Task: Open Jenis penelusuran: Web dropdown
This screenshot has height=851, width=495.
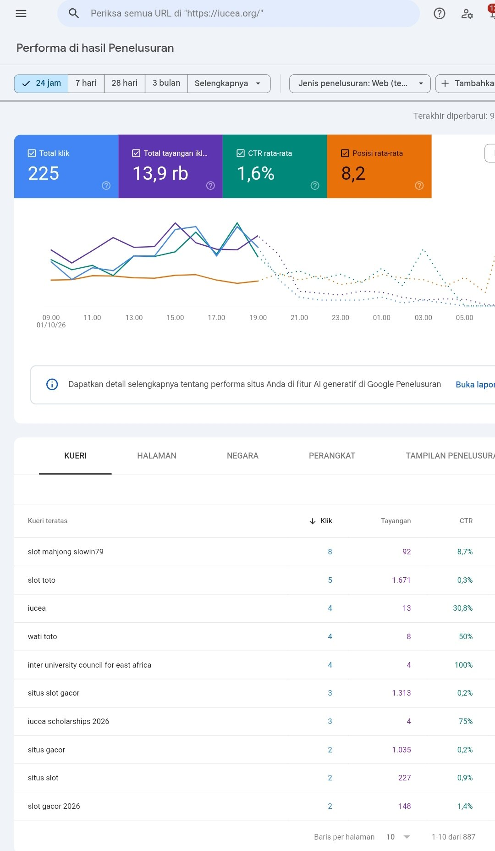Action: click(x=360, y=83)
